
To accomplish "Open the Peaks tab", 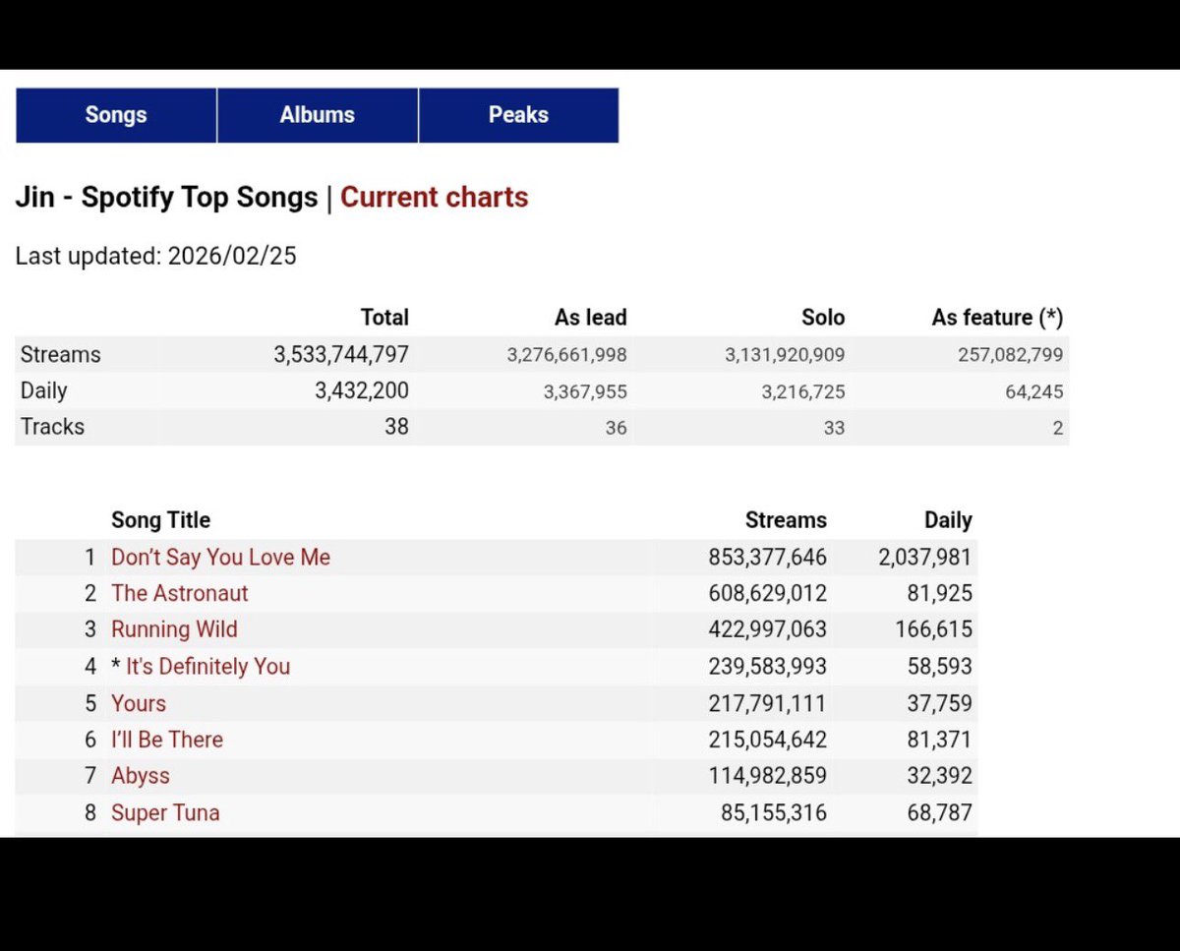I will [x=518, y=115].
